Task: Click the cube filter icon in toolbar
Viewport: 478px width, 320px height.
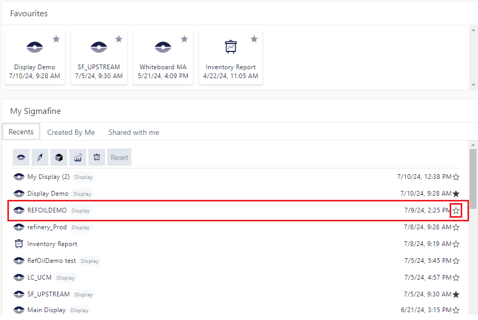Action: click(x=59, y=157)
